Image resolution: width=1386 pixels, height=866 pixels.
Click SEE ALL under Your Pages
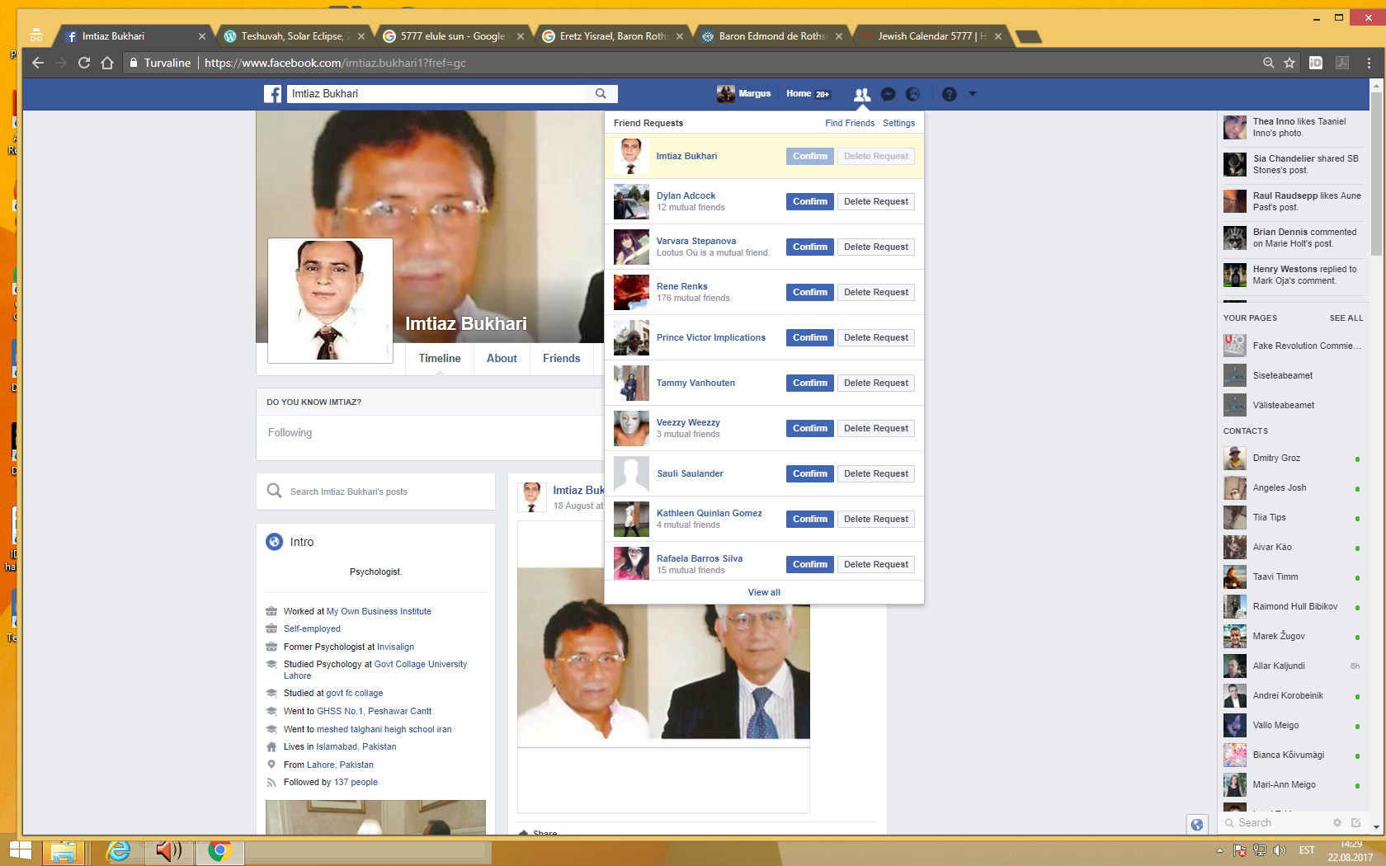1346,318
